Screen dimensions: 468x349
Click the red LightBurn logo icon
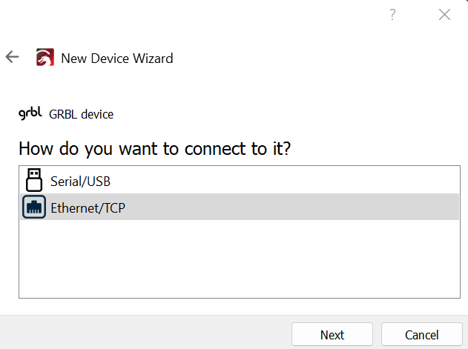pos(45,58)
